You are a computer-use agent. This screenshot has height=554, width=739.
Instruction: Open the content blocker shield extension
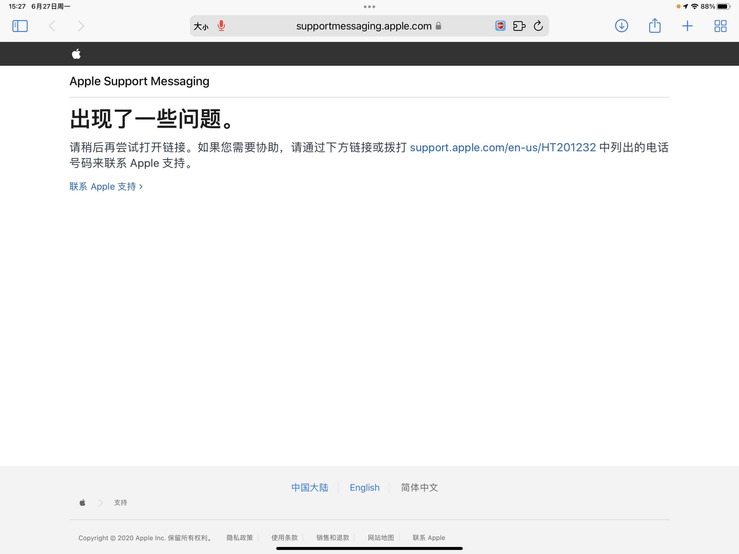click(x=500, y=26)
